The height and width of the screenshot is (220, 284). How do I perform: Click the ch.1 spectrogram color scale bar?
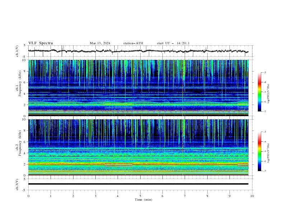click(x=259, y=92)
